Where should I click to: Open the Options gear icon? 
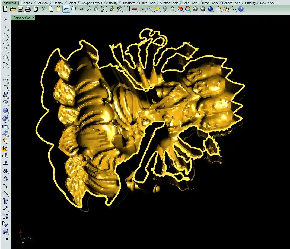pos(225,9)
